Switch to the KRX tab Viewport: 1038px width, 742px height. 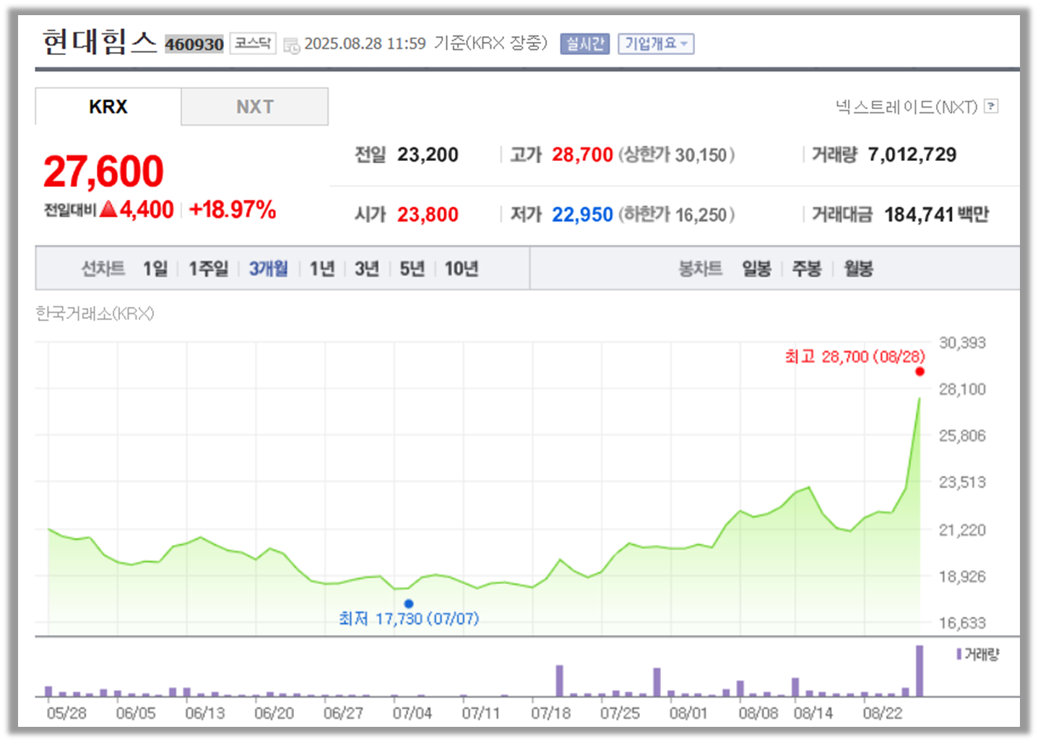click(108, 107)
